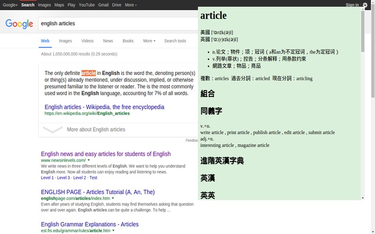Open Images in the top bar
Image resolution: width=375 pixels, height=234 pixels.
(x=45, y=5)
